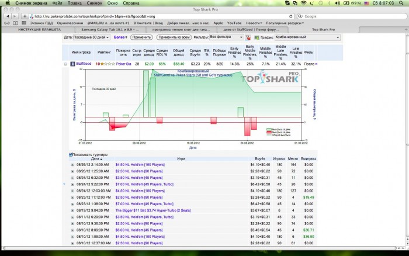Viewport: 409px width, 256px height.
Task: Open the Файл menu
Action: click(57, 3)
